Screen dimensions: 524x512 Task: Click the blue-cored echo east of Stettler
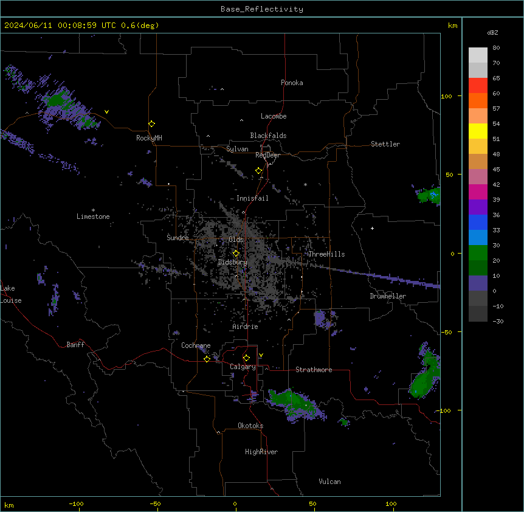[429, 195]
